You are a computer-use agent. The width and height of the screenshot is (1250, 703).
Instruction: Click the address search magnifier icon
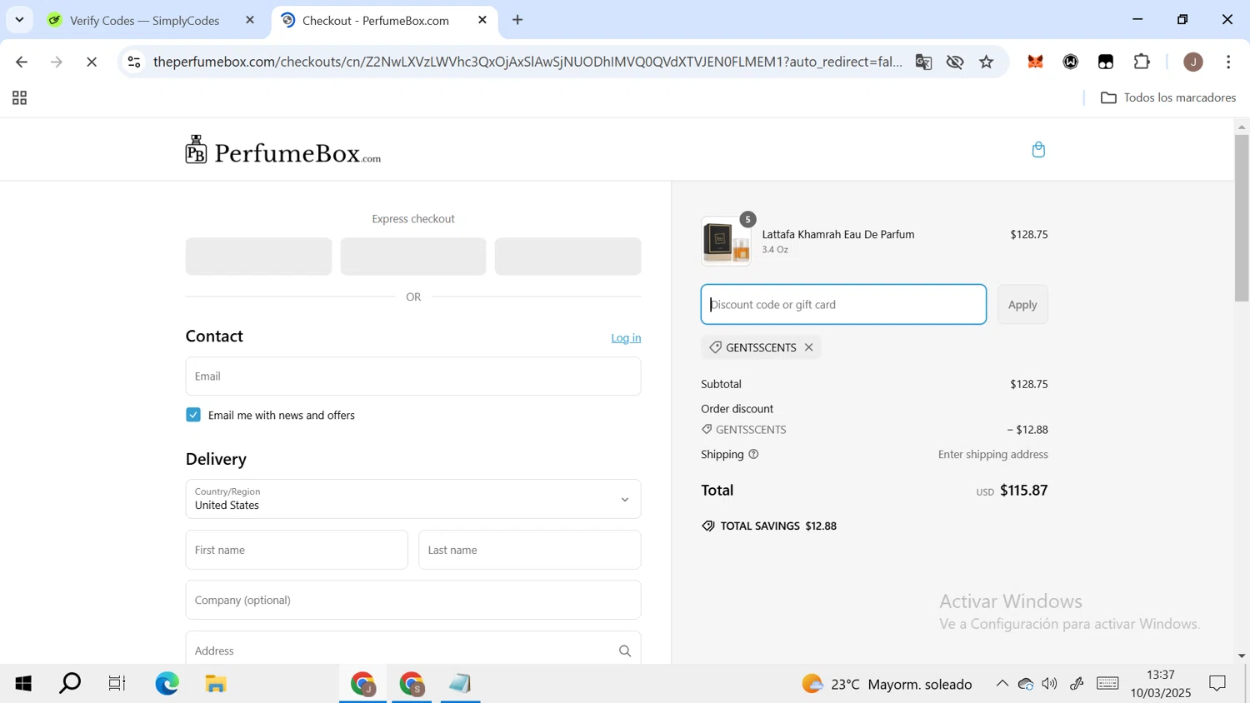pyautogui.click(x=625, y=651)
